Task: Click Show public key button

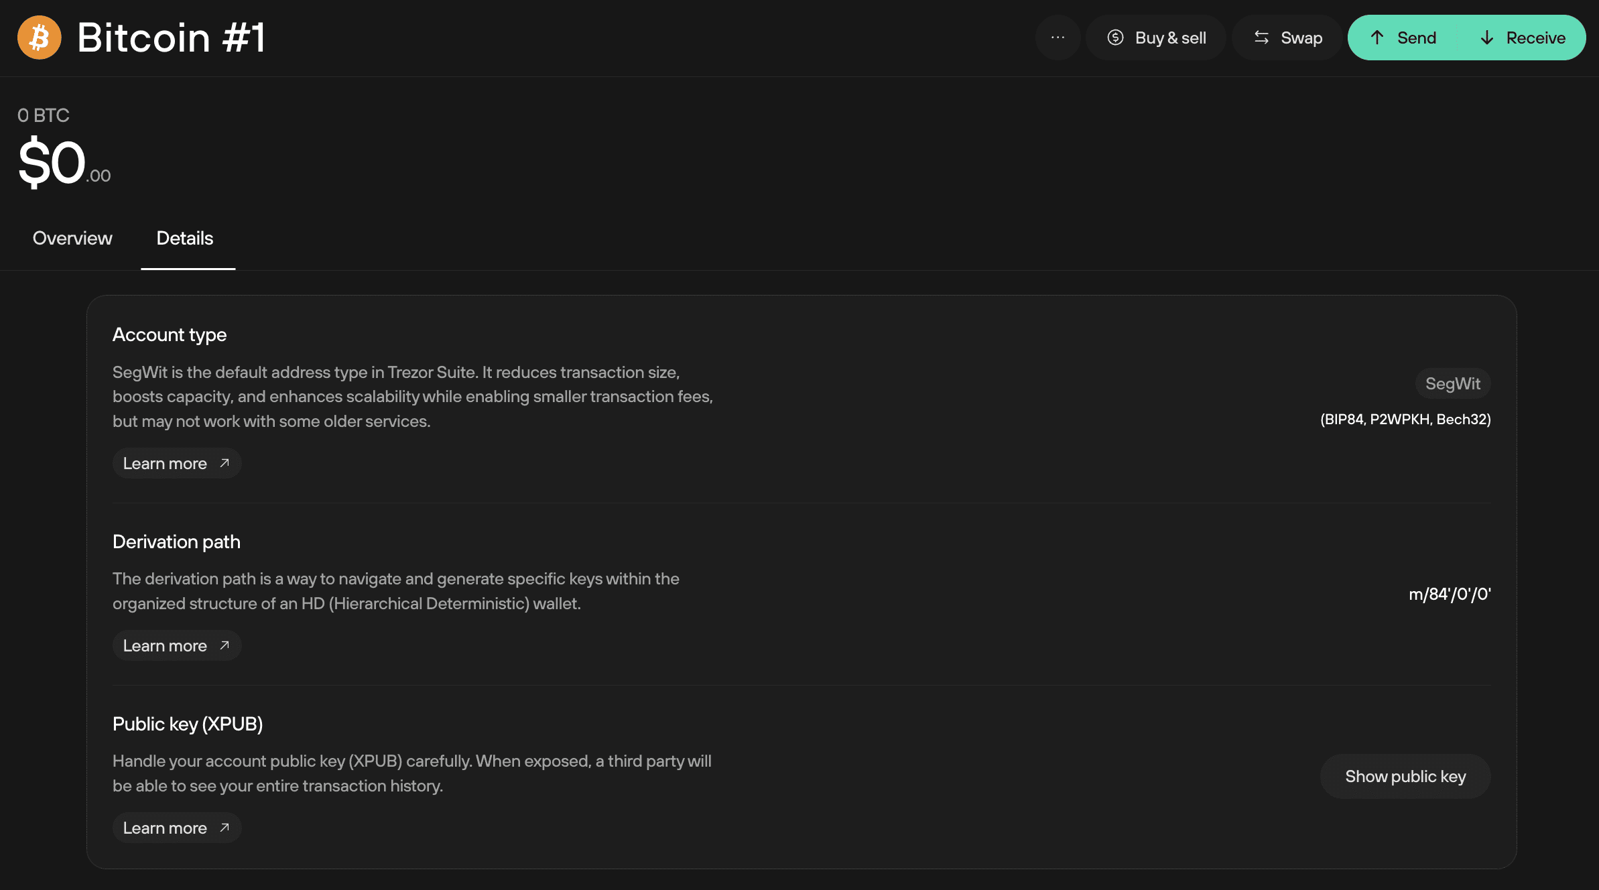Action: pyautogui.click(x=1405, y=776)
